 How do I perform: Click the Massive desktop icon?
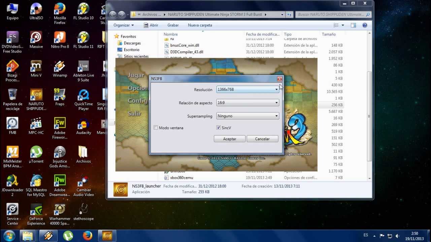(x=36, y=40)
